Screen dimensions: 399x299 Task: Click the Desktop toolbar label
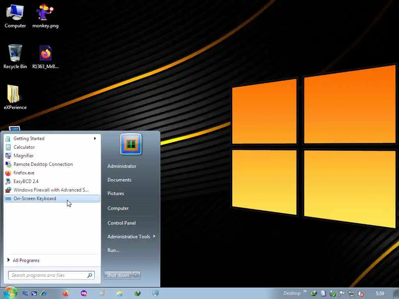tap(292, 293)
